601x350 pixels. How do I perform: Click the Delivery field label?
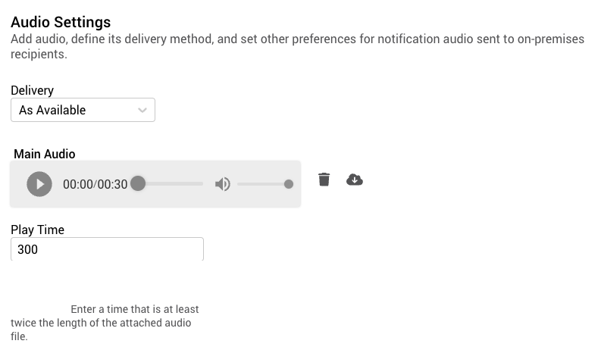(32, 91)
